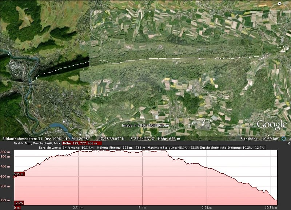Click the Sichthöhe 10.69 km eye altitude readout
The image size is (291, 210).
(259, 139)
